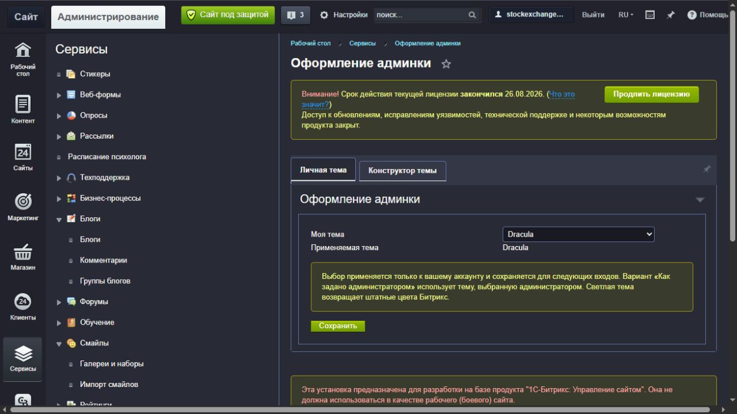
Task: Open the Сайты sidebar section
Action: click(x=23, y=156)
